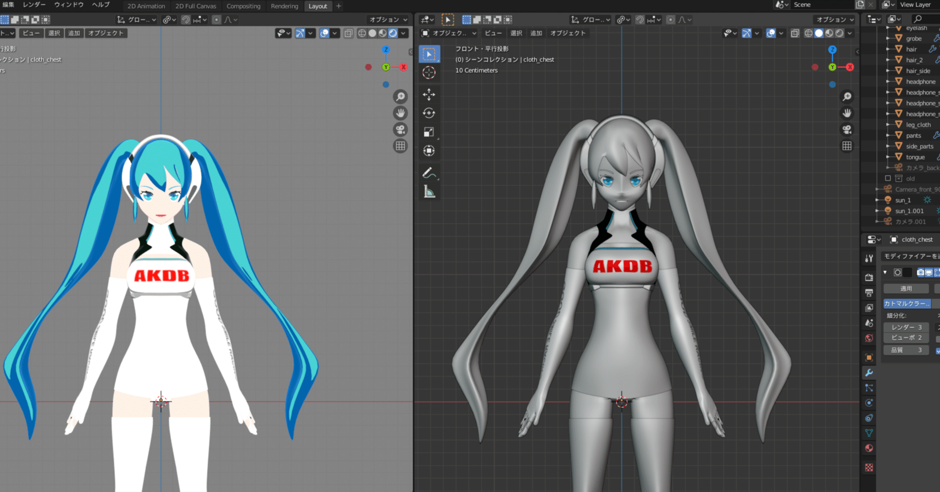Collapse the modifier panel disclosure triangle
The image size is (940, 492).
pos(884,273)
